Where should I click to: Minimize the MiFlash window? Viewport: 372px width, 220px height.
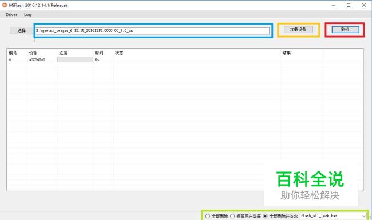point(333,5)
